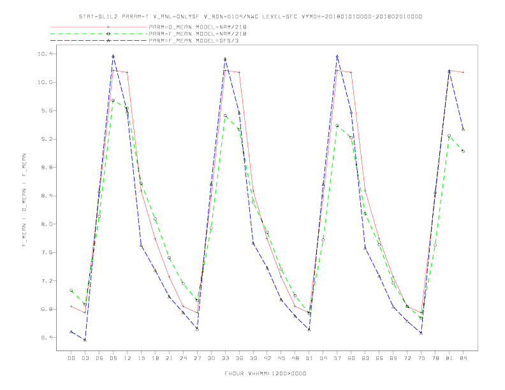The image size is (505, 390).
Task: Click x-axis tick label 84
Action: (x=464, y=358)
